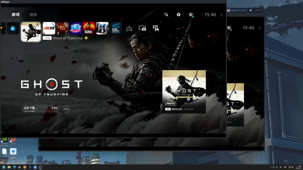This screenshot has width=303, height=170.
Task: Launch the Share Factory Studio tile
Action: (116, 28)
